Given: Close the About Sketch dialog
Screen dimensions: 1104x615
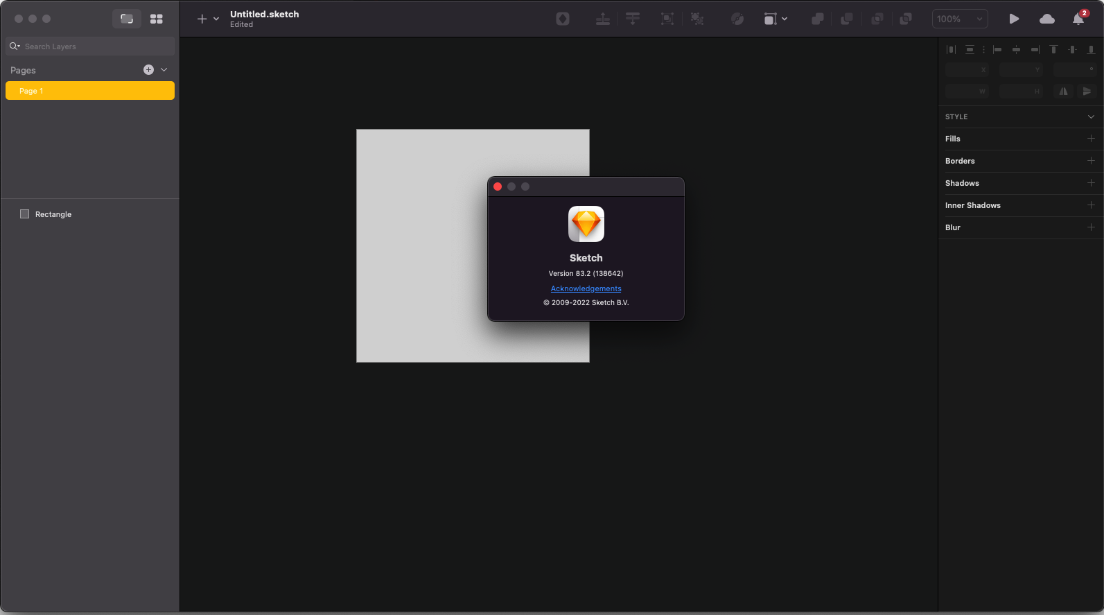Looking at the screenshot, I should click(x=498, y=187).
